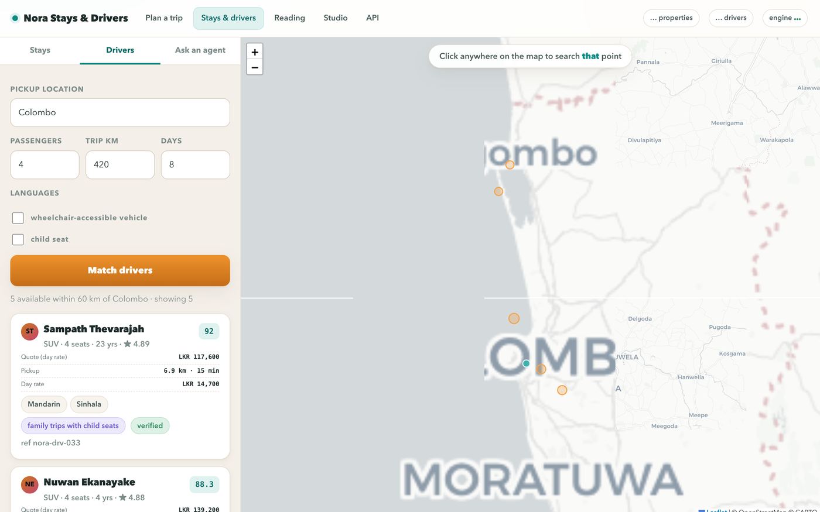The height and width of the screenshot is (512, 820).
Task: Click the Sinhala language tag
Action: (89, 404)
